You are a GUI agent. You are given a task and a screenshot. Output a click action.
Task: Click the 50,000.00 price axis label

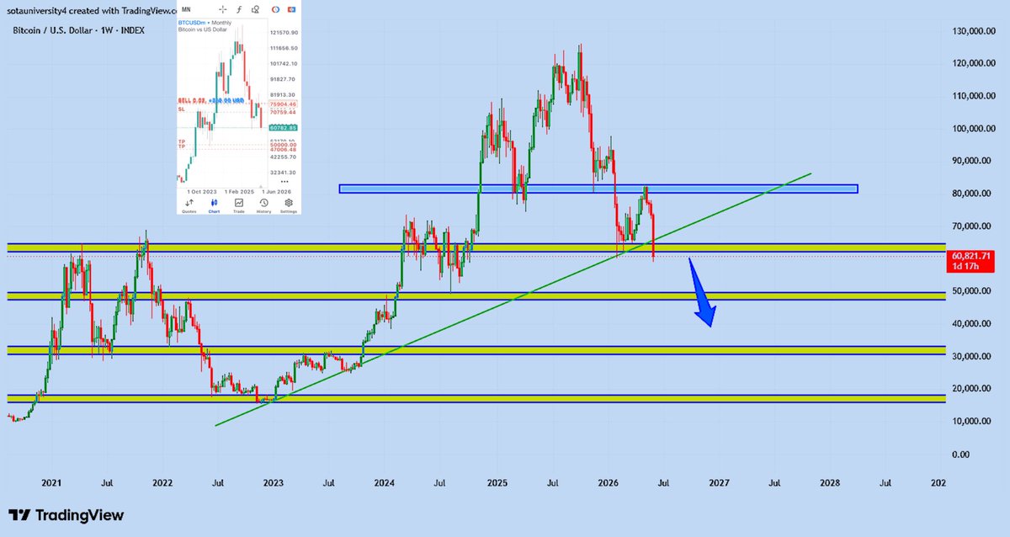pyautogui.click(x=971, y=291)
